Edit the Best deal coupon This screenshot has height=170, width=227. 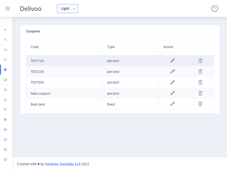[172, 104]
